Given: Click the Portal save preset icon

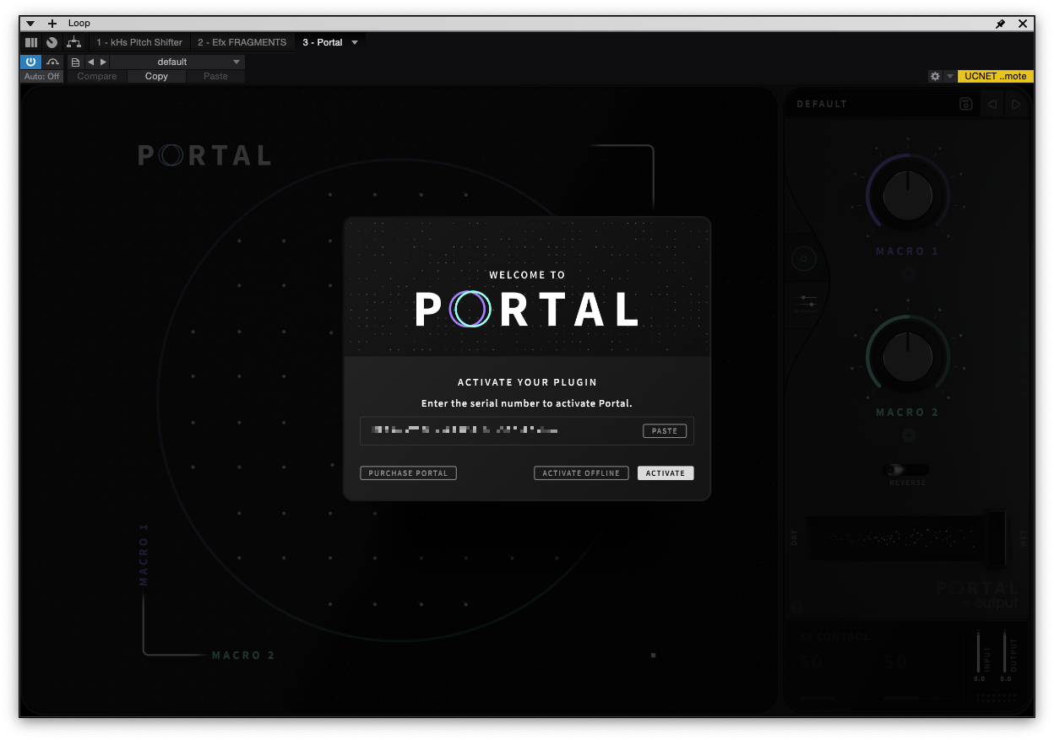Looking at the screenshot, I should tap(966, 104).
